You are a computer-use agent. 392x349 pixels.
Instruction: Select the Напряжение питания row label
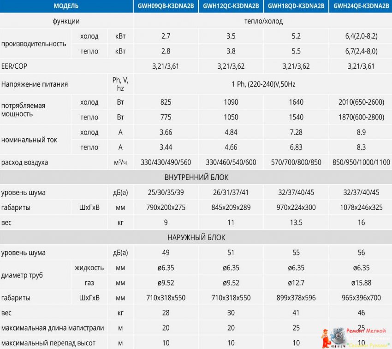click(35, 84)
